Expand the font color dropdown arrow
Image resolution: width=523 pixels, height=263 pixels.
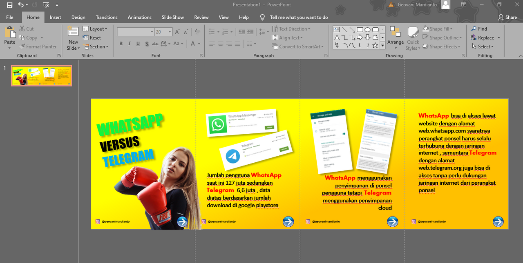(199, 44)
